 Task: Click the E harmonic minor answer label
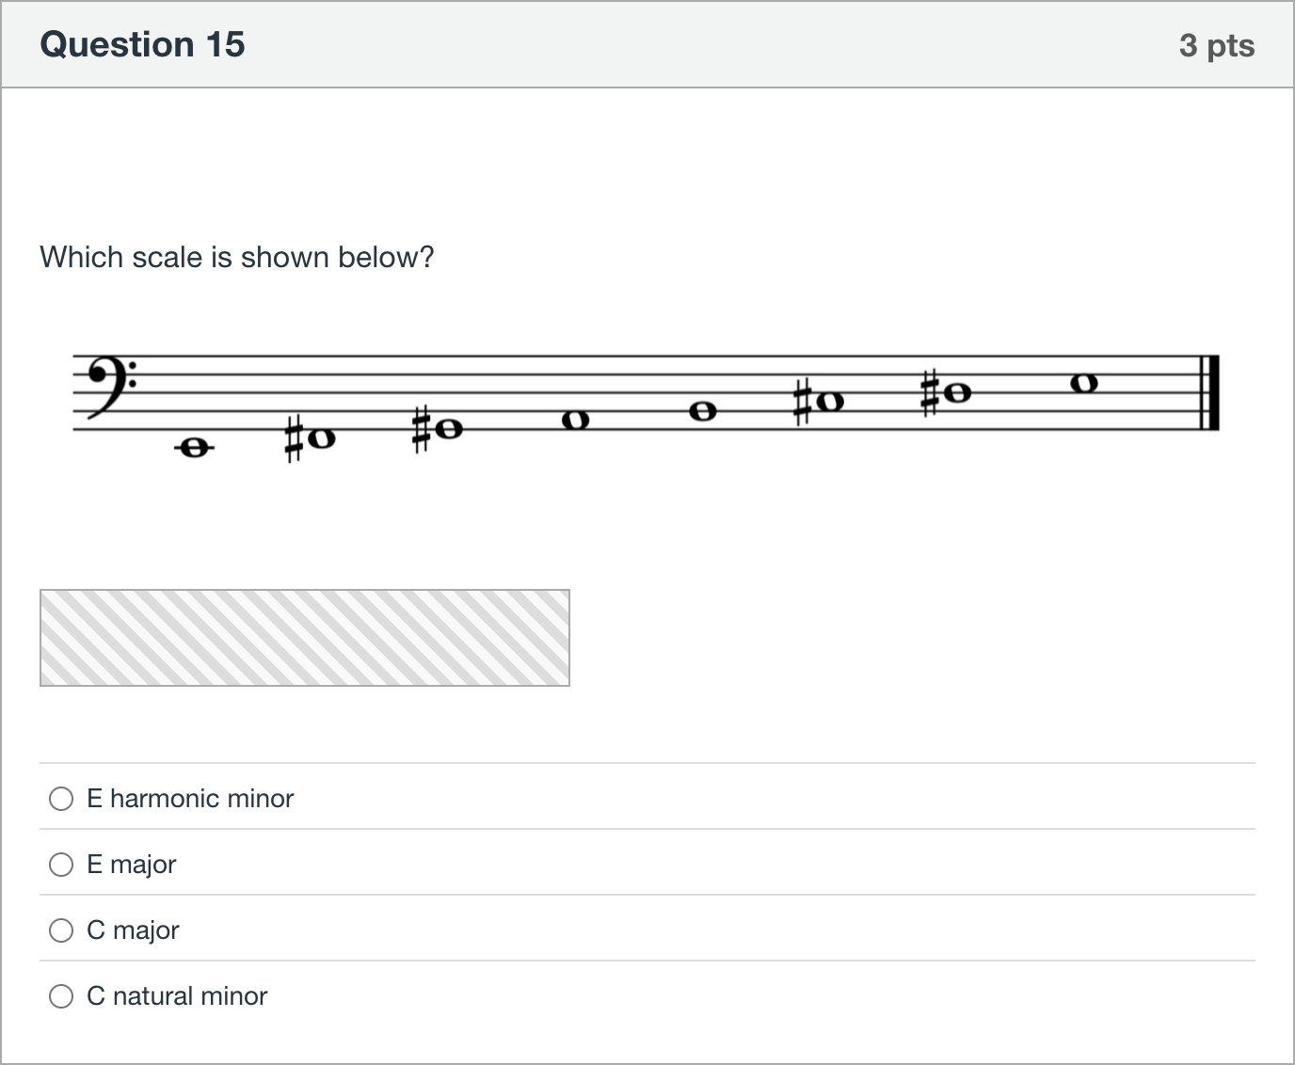click(x=190, y=799)
